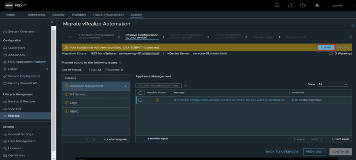The height and width of the screenshot is (160, 356).
Task: Open the help question mark menu
Action: coord(303,6)
